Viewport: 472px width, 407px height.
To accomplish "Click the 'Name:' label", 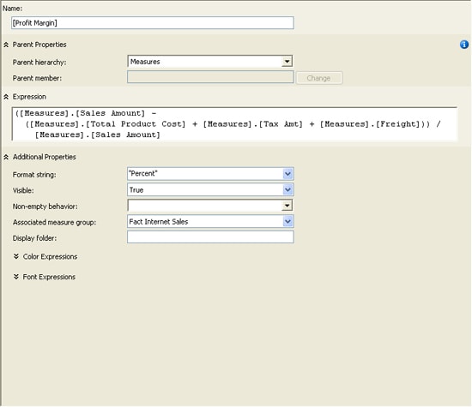I will tap(12, 9).
